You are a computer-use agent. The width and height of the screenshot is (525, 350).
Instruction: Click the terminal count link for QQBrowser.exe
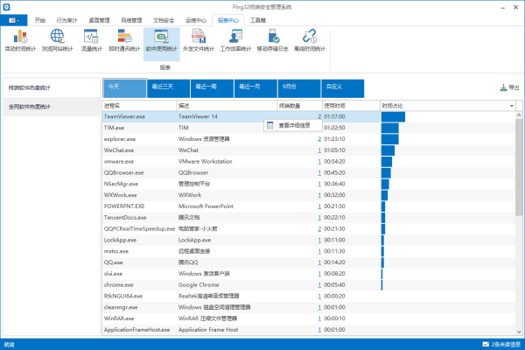[319, 173]
